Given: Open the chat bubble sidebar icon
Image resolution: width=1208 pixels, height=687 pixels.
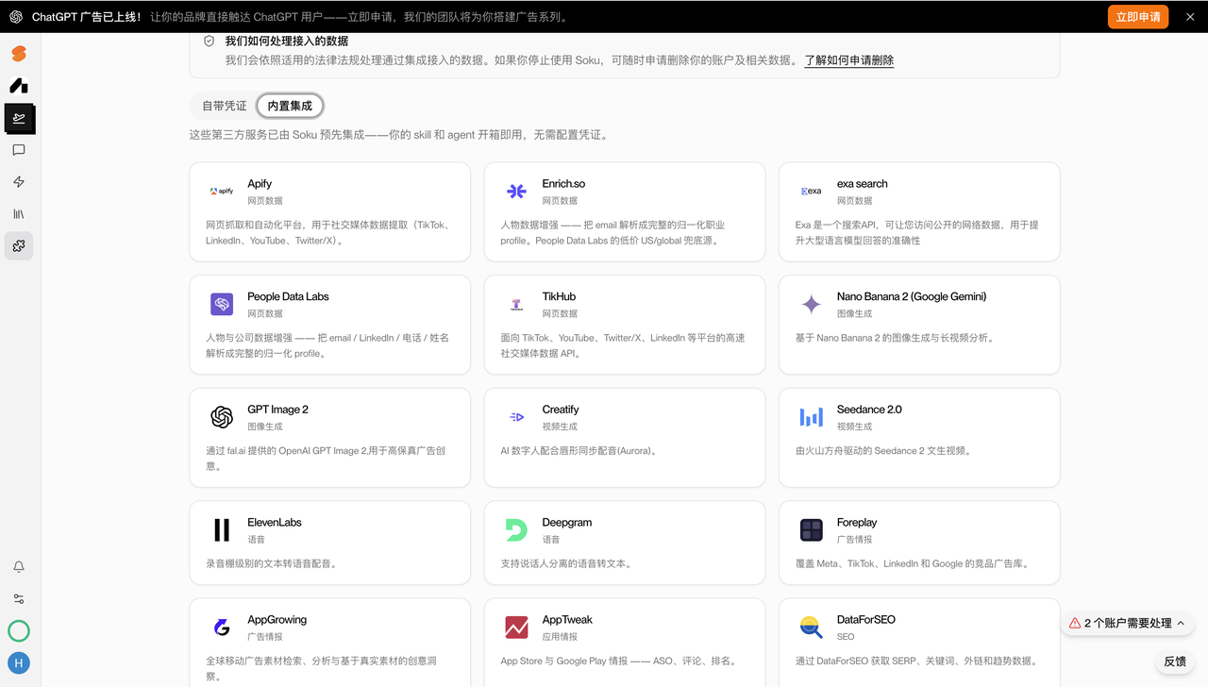Looking at the screenshot, I should click(19, 150).
